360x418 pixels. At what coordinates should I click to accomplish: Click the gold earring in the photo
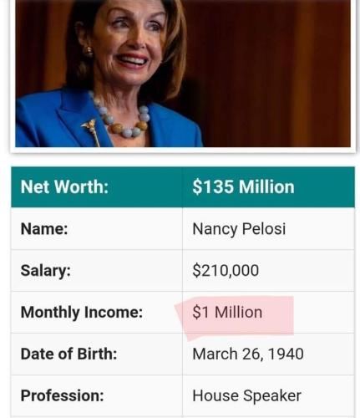coord(89,52)
